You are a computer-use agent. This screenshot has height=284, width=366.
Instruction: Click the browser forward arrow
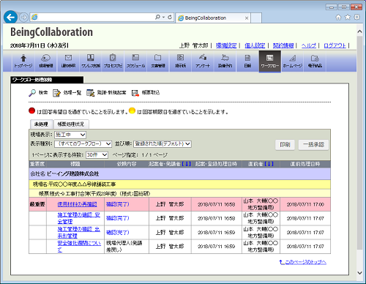(23, 18)
